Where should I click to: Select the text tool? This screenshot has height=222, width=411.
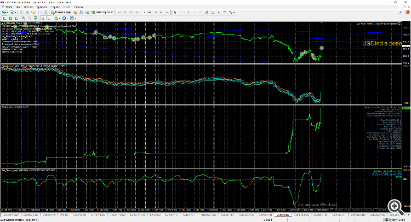219,12
